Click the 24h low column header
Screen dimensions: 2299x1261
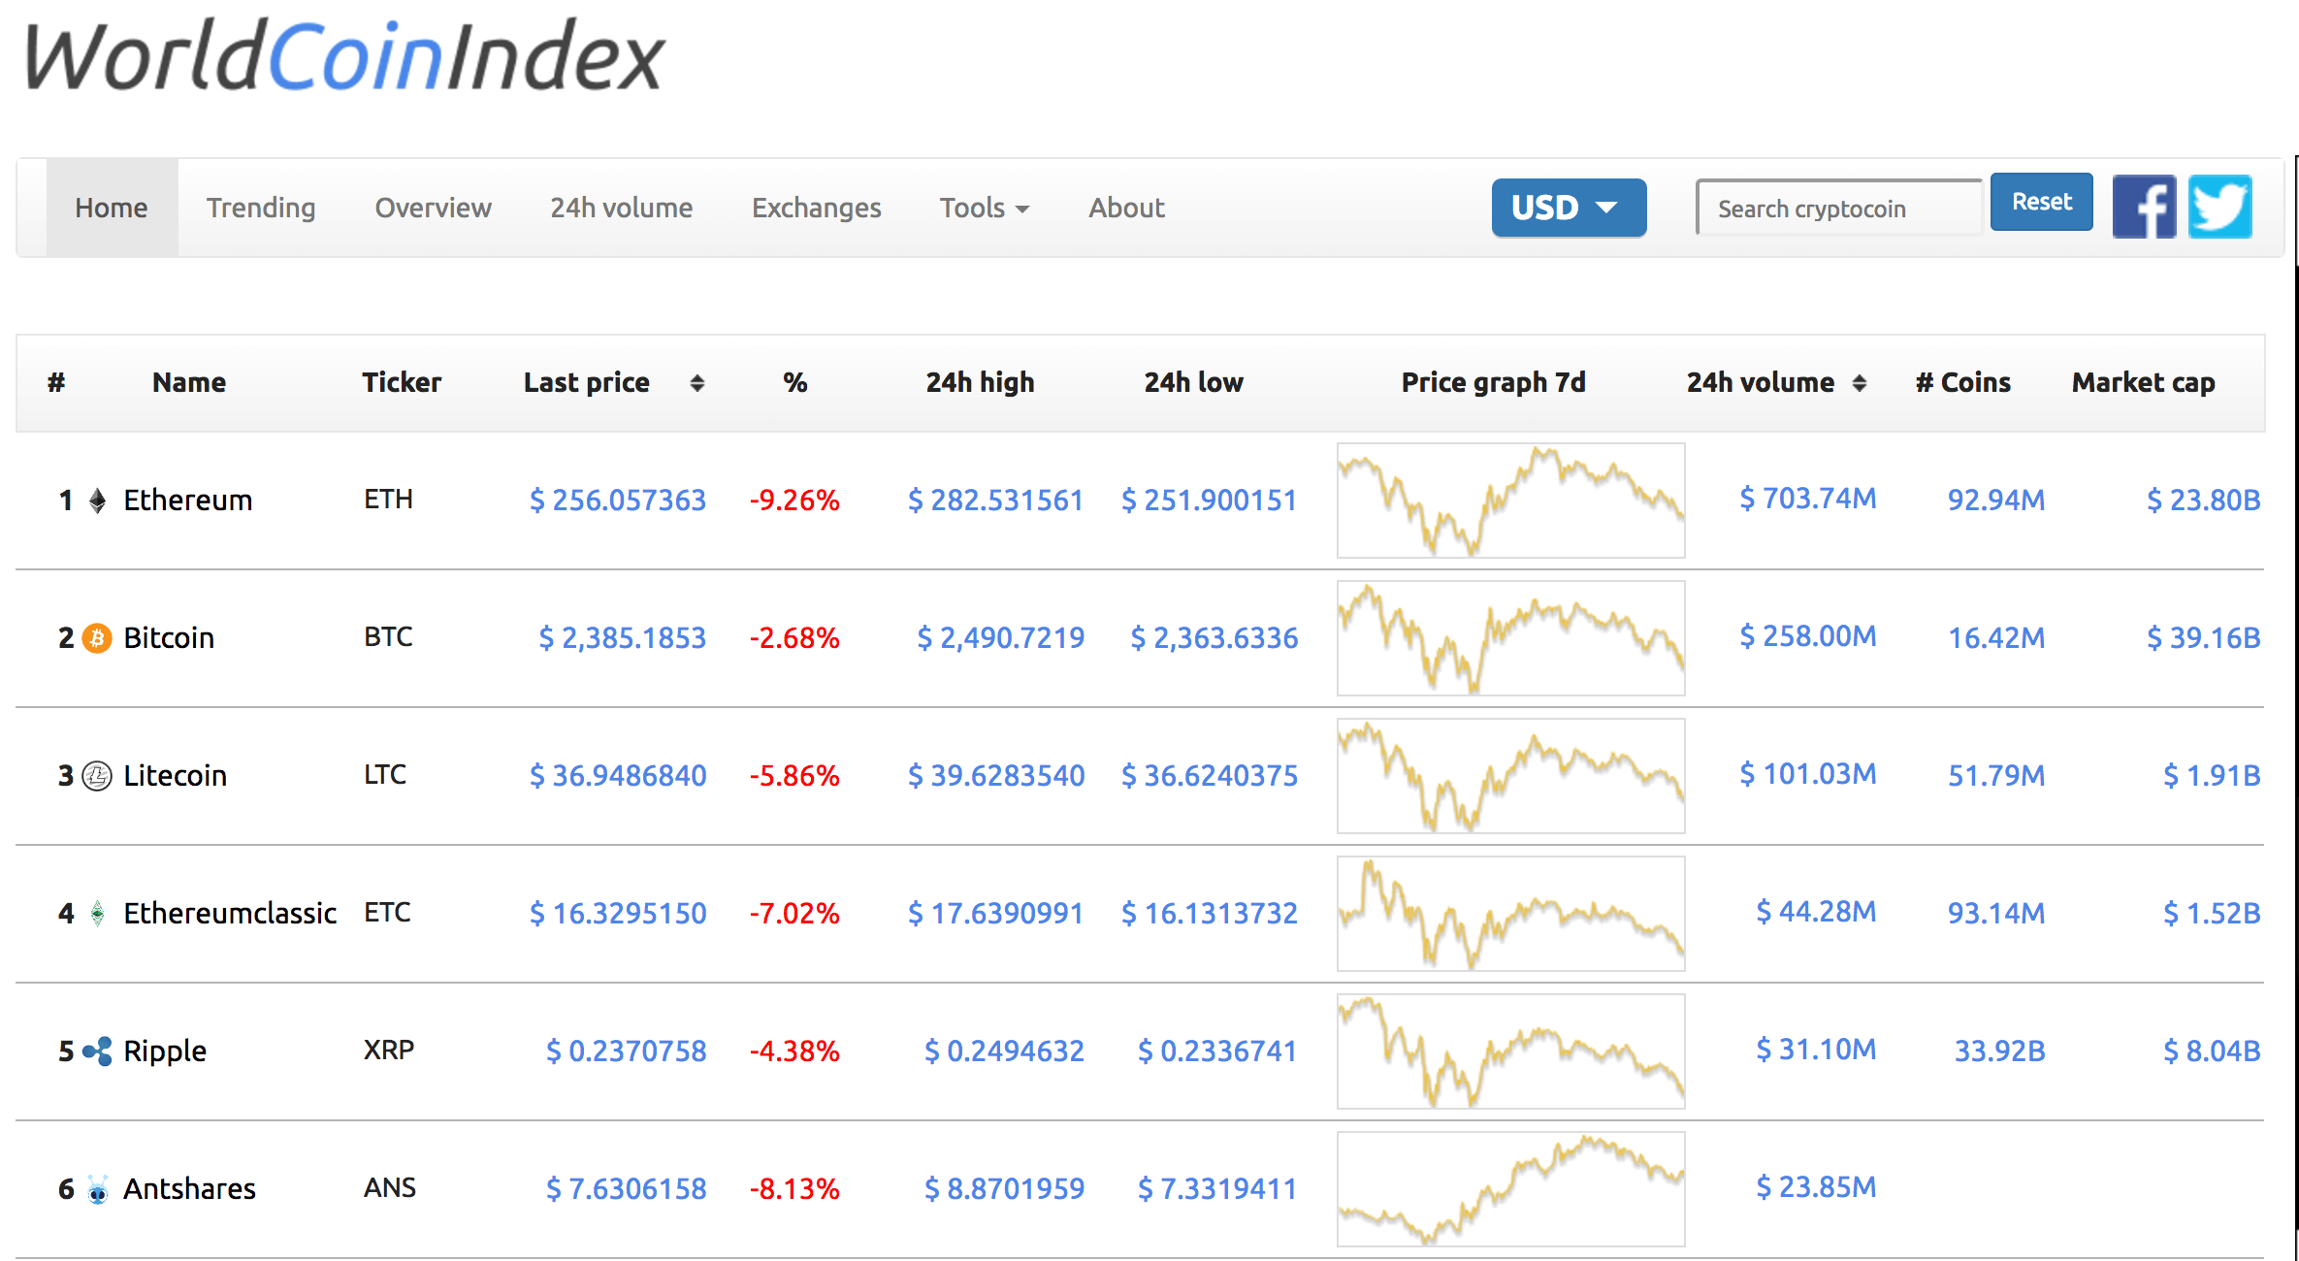tap(1193, 383)
